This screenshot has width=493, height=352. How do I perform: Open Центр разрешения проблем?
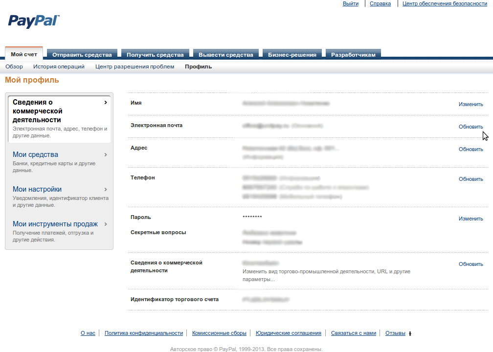[134, 66]
